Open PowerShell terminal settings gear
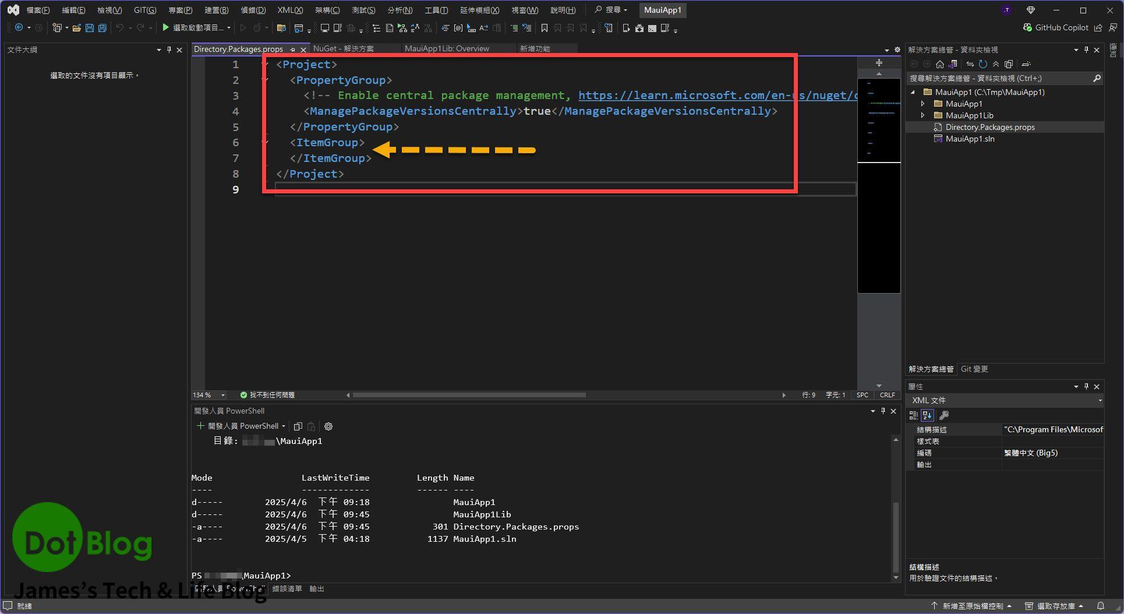 point(328,426)
